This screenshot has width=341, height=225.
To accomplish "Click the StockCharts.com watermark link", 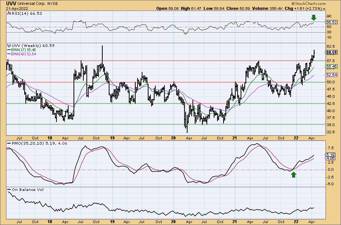I will [x=309, y=3].
